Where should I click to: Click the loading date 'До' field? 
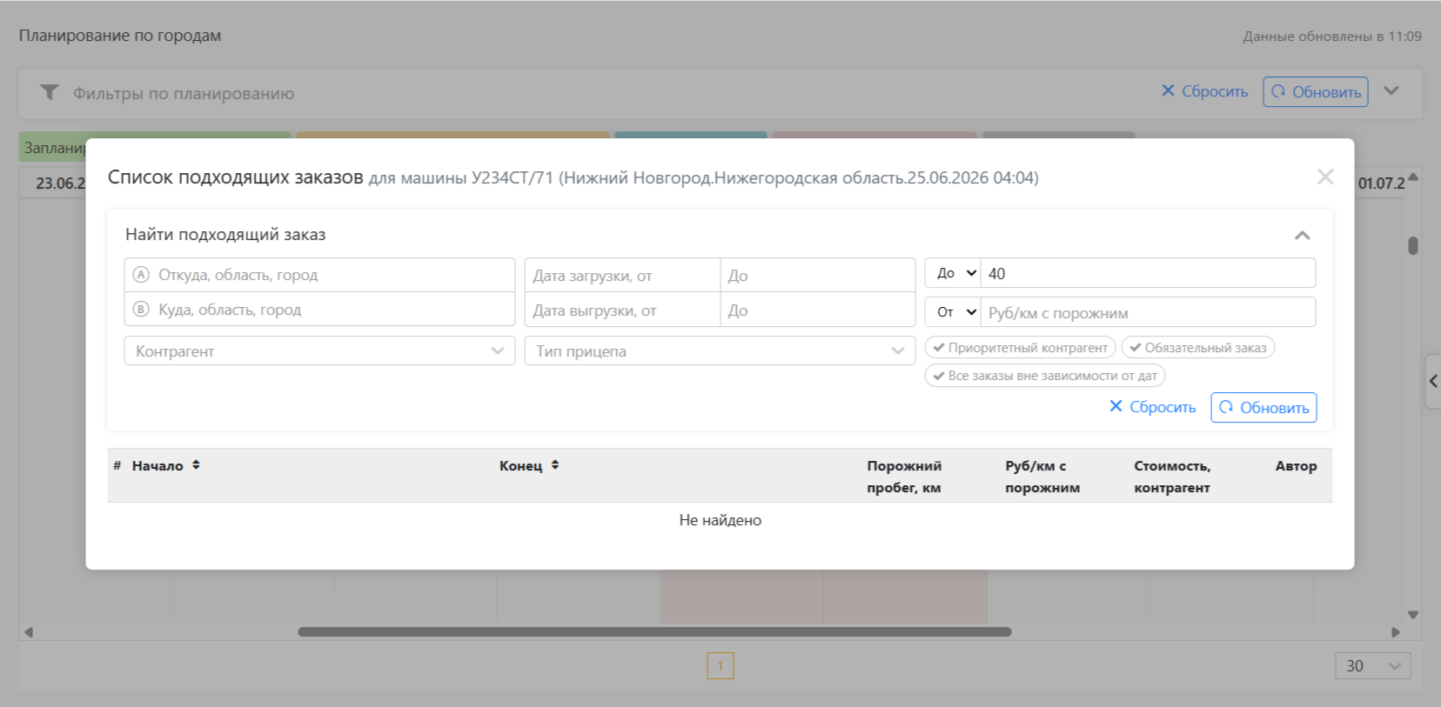(x=817, y=276)
